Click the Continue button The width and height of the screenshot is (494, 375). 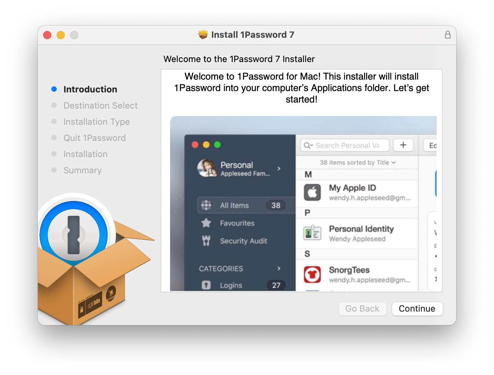(417, 309)
